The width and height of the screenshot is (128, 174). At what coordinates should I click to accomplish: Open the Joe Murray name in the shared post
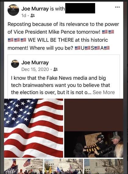pos(35,62)
